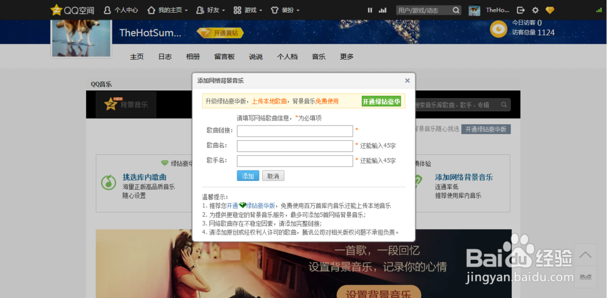
Task: Click the top bar search magnifier icon
Action: tap(456, 10)
